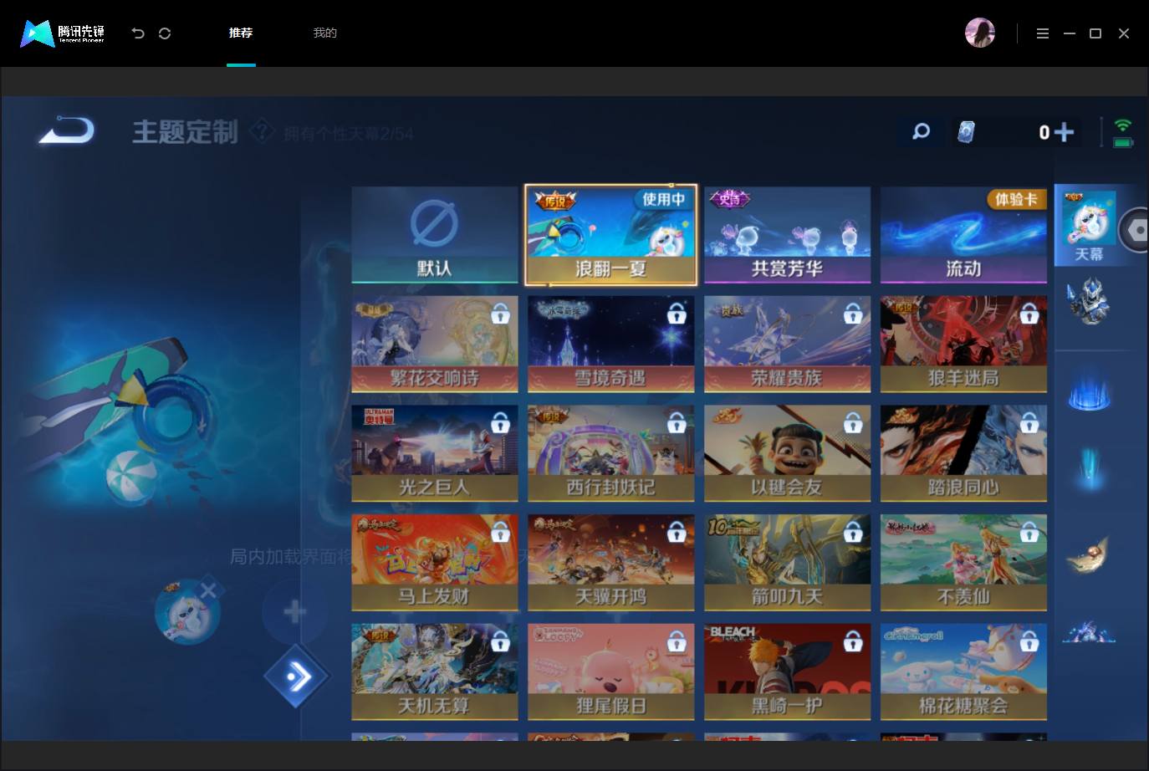Image resolution: width=1149 pixels, height=771 pixels.
Task: Show help for 主题定制 question mark
Action: click(x=262, y=131)
